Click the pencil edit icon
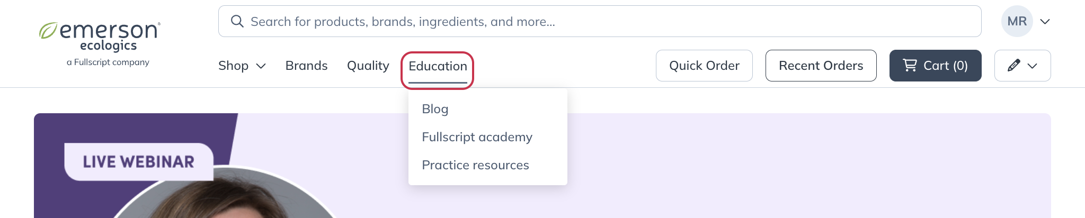This screenshot has width=1085, height=218. pyautogui.click(x=1013, y=66)
